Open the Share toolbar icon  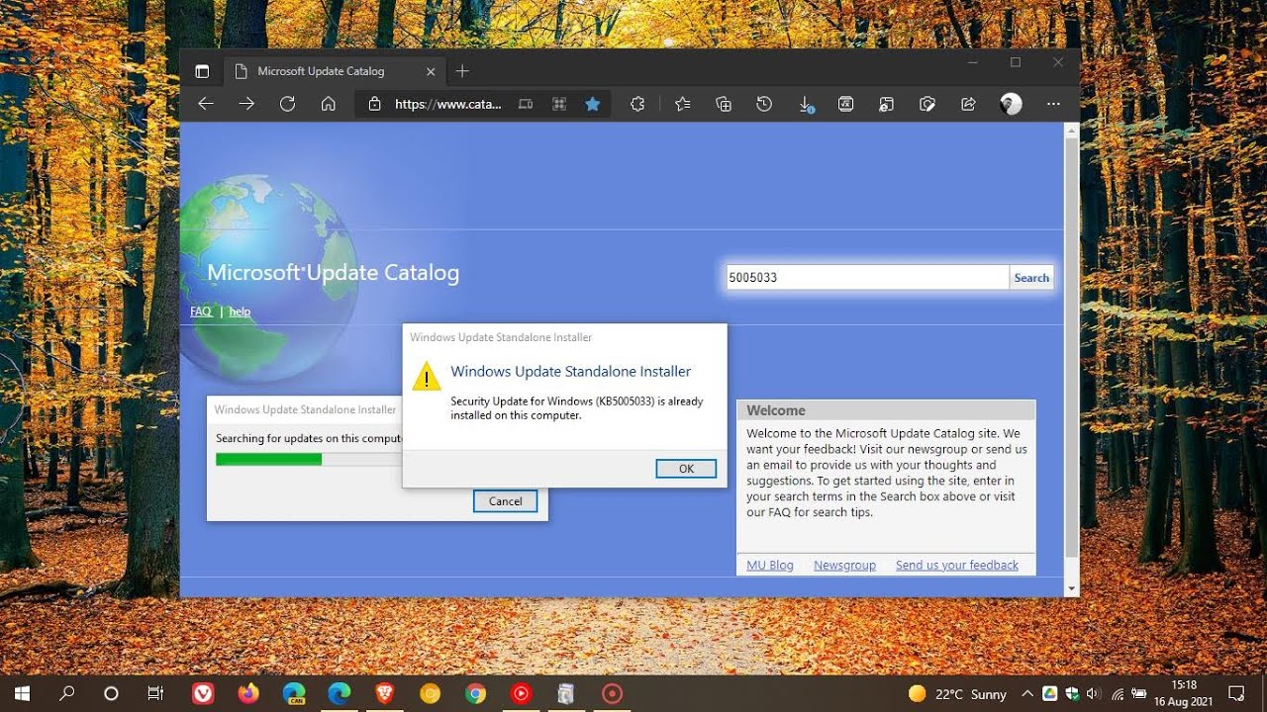968,104
